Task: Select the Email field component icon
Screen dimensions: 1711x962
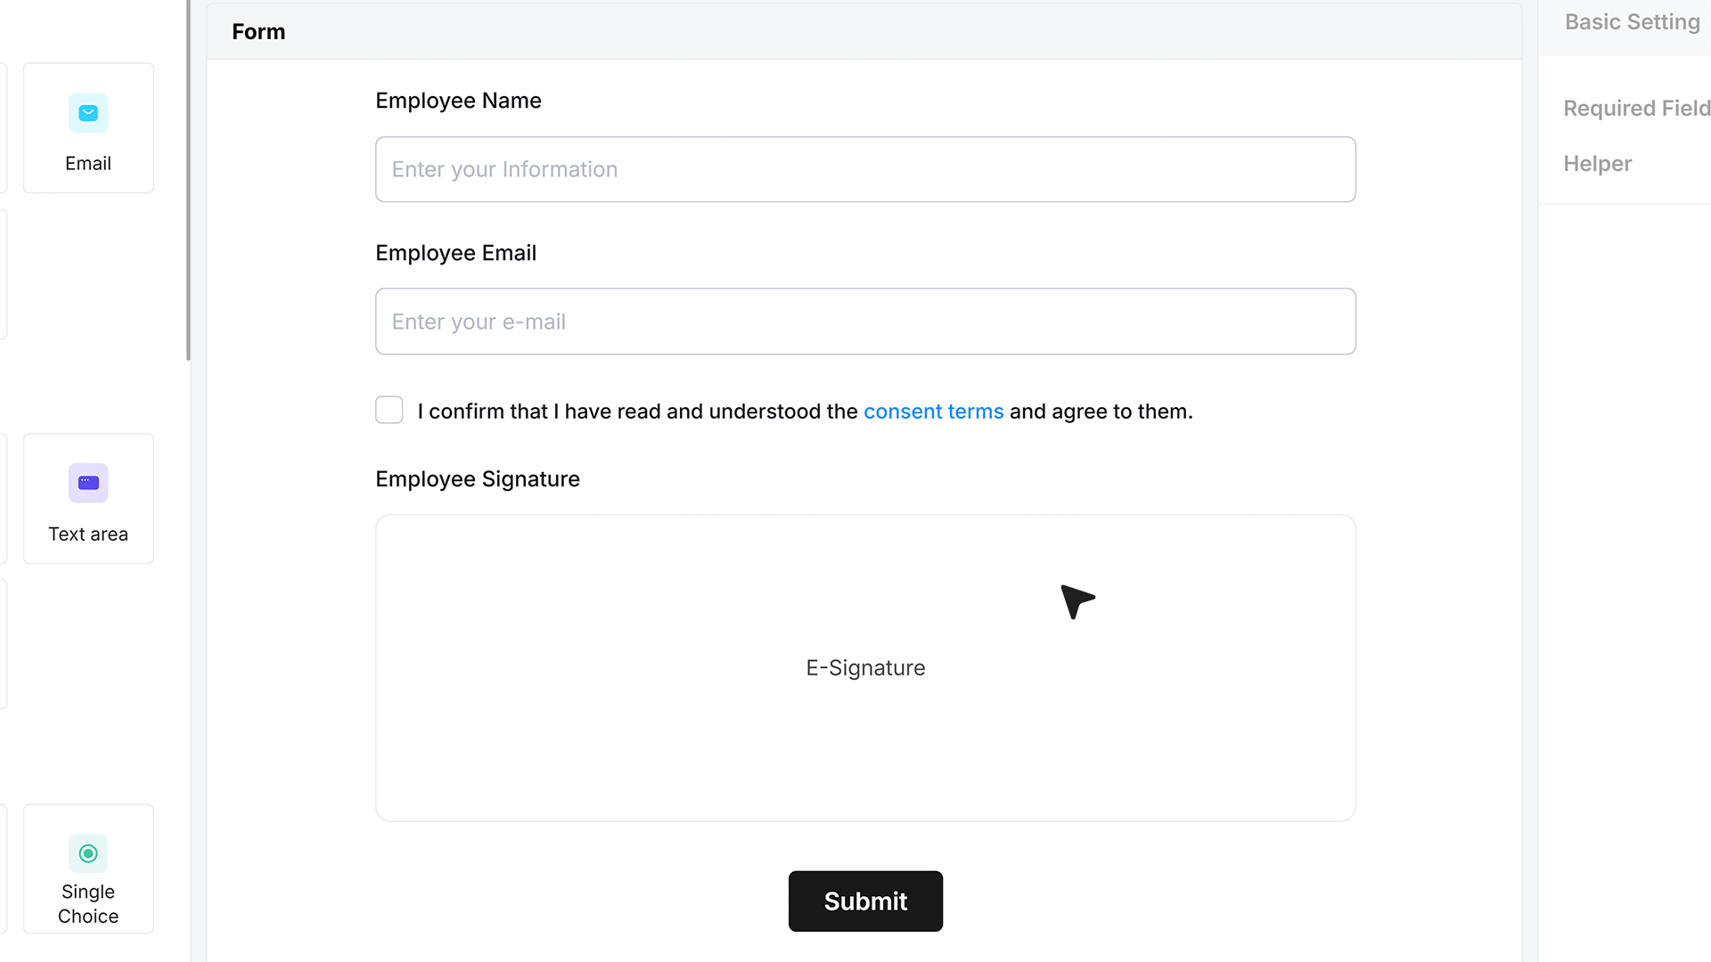Action: 88,113
